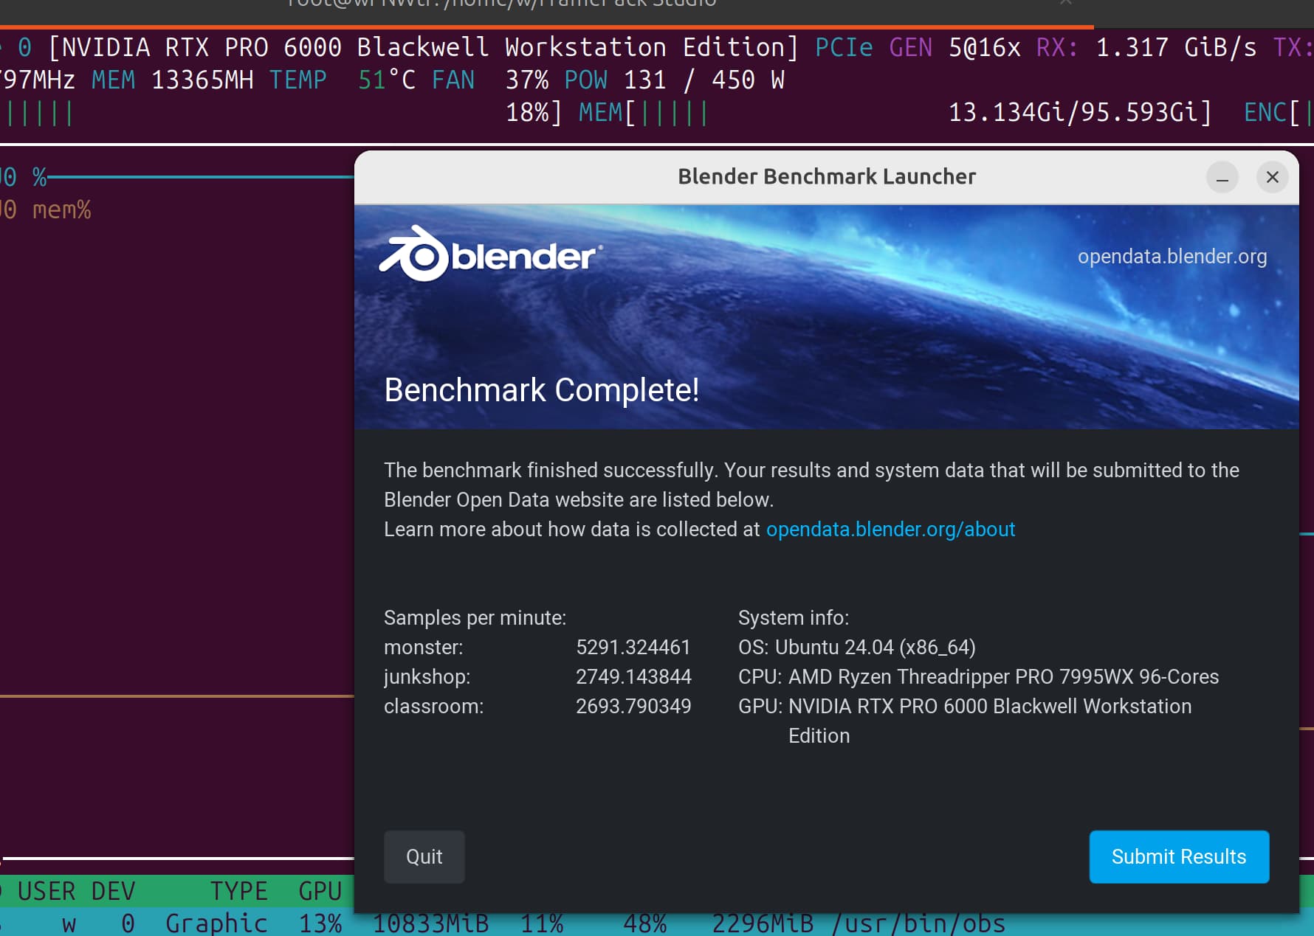The height and width of the screenshot is (936, 1314).
Task: Open the opendata.blender.org/about link
Action: pyautogui.click(x=890, y=529)
